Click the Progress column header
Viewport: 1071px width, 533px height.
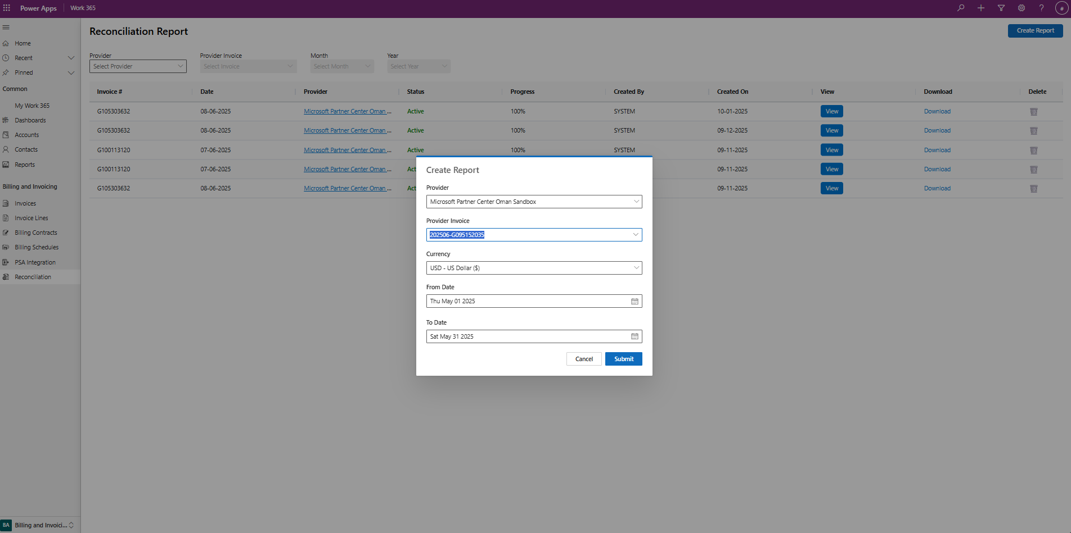coord(523,92)
